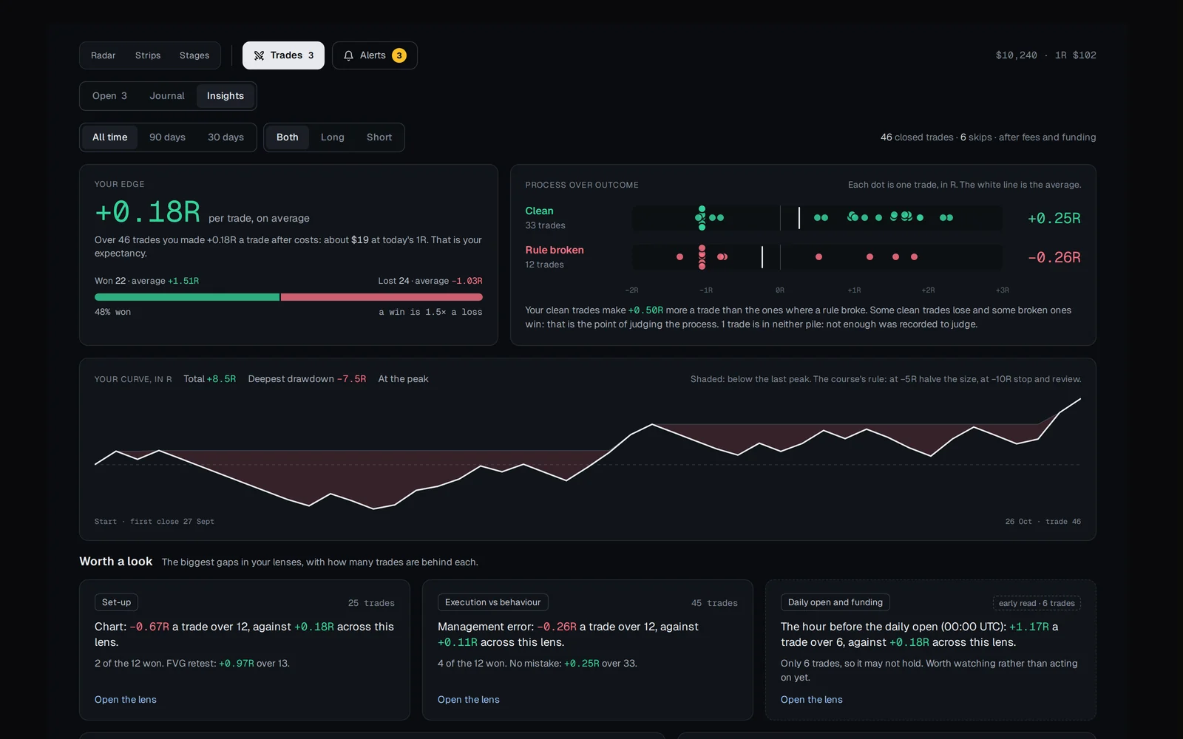Click the +0.18R edge value
The width and height of the screenshot is (1183, 739).
147,212
